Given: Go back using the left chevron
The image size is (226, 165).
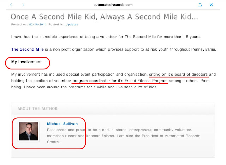Looking at the screenshot, I should pyautogui.click(x=11, y=5).
